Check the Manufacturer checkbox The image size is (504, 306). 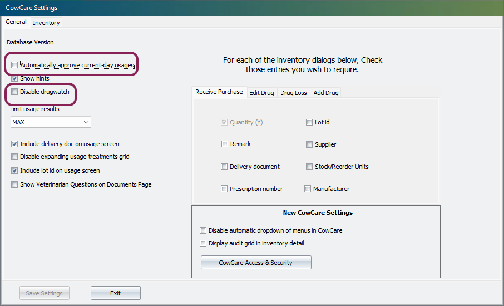click(308, 189)
